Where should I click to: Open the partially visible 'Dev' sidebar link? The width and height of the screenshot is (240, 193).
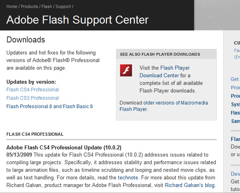click(235, 174)
